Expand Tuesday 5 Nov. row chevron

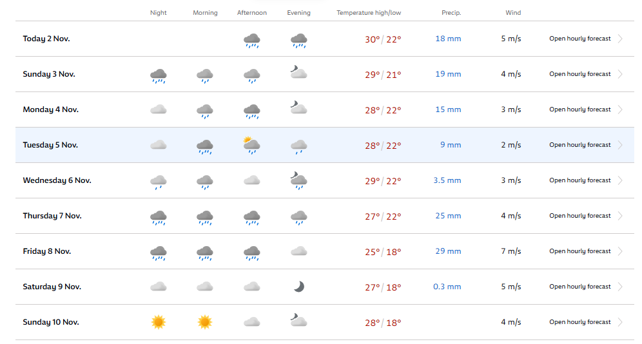(x=620, y=145)
